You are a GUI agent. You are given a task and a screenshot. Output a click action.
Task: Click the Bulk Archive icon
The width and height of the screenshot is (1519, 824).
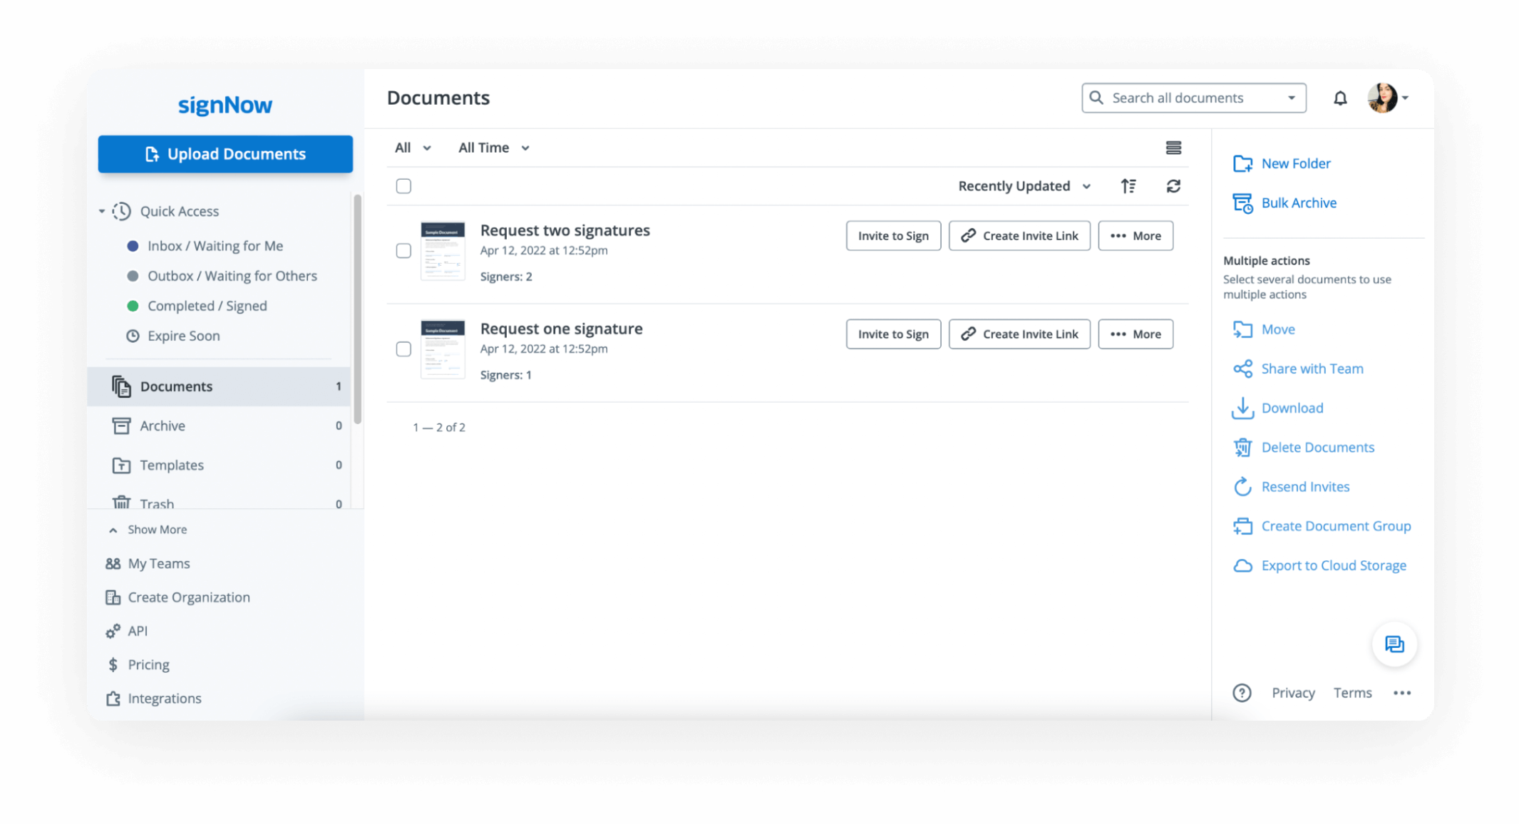[x=1242, y=203]
